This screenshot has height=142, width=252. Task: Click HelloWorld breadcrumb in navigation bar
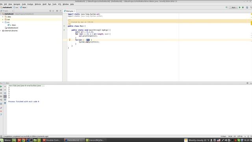(x=6, y=7)
